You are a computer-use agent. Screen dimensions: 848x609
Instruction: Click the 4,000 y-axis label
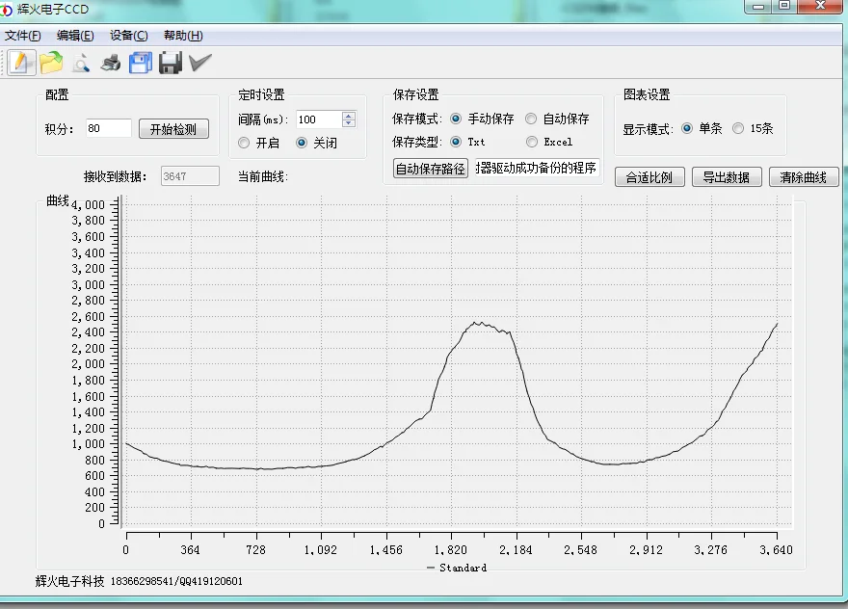pyautogui.click(x=88, y=205)
